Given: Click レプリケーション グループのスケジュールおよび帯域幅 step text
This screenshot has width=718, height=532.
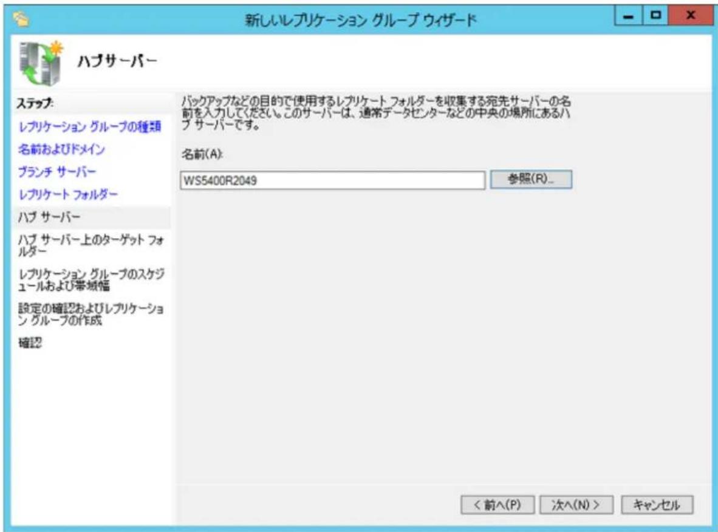Looking at the screenshot, I should tap(91, 280).
